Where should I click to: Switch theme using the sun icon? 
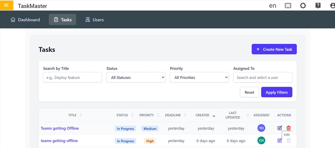[303, 6]
